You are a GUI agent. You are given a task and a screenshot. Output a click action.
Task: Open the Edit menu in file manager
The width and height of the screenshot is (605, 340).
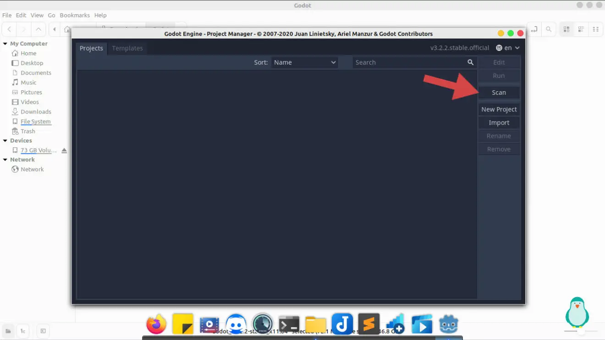[x=21, y=15]
